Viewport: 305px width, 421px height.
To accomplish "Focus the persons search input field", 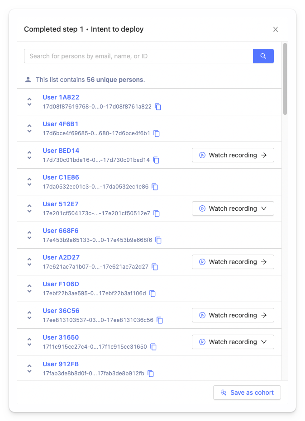I will click(138, 56).
